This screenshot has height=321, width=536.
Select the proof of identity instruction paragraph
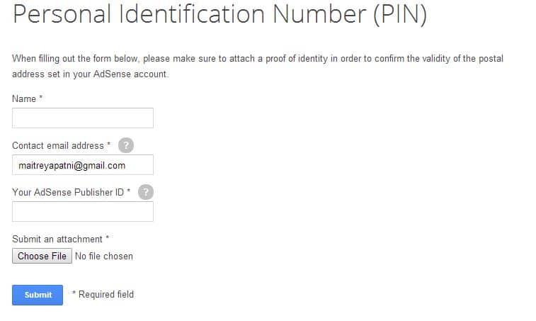coord(258,67)
